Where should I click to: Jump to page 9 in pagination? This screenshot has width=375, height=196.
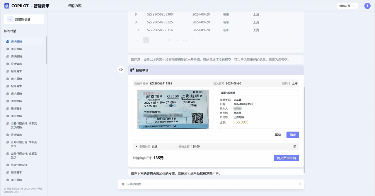(193, 40)
